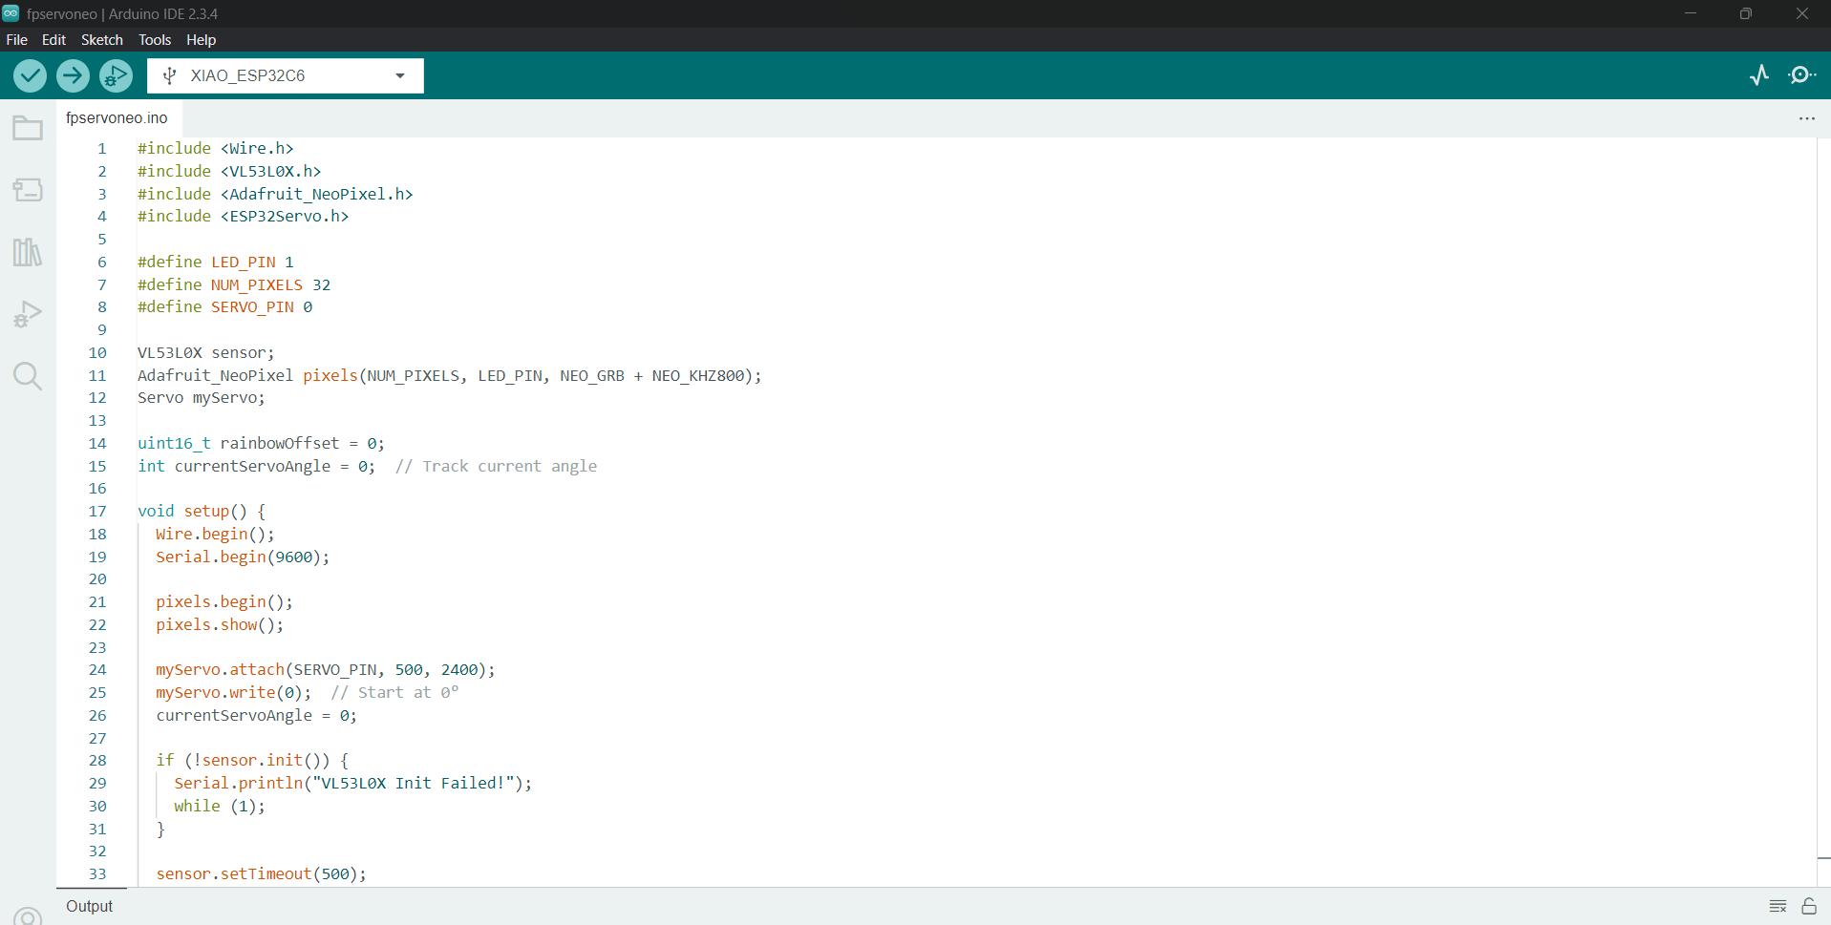Click the Arduino IDE logo in title bar
The height and width of the screenshot is (925, 1831).
click(x=11, y=13)
